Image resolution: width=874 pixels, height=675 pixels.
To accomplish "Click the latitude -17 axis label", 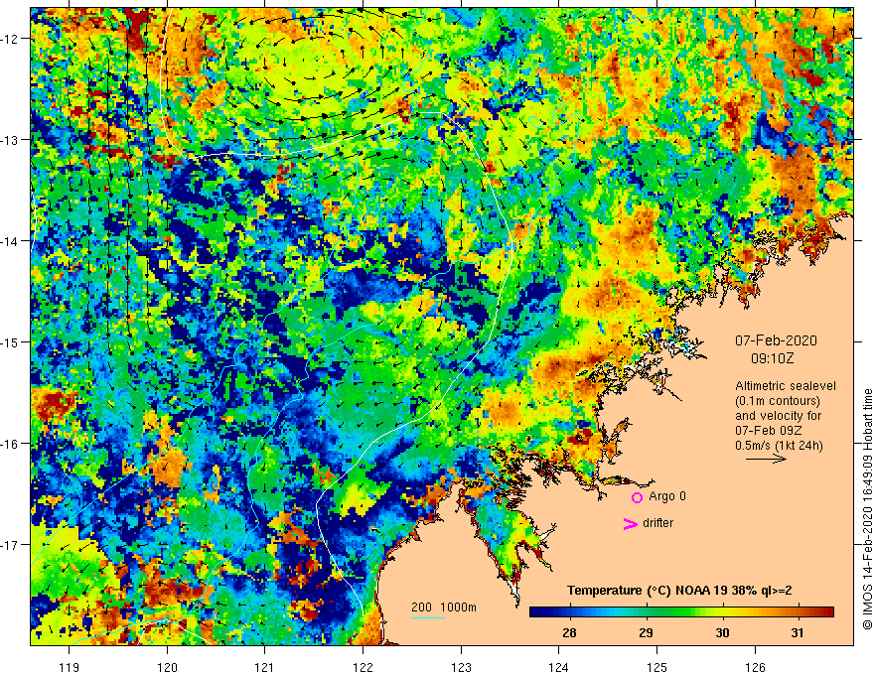I will pos(11,545).
